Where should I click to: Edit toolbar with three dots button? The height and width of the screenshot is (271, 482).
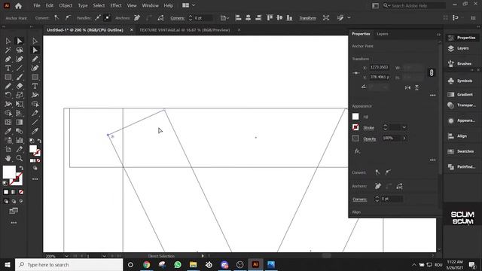tap(14, 223)
